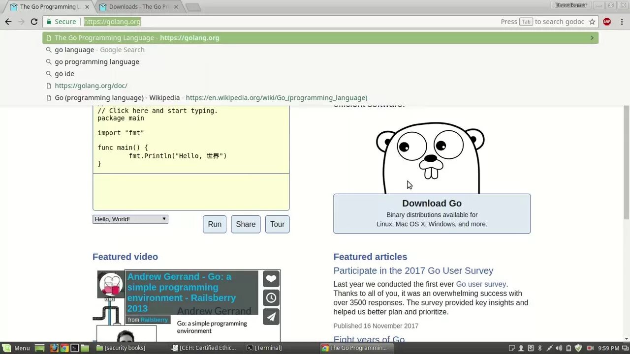The width and height of the screenshot is (630, 354).
Task: Launch Chrome from the taskbar launcher
Action: click(64, 348)
